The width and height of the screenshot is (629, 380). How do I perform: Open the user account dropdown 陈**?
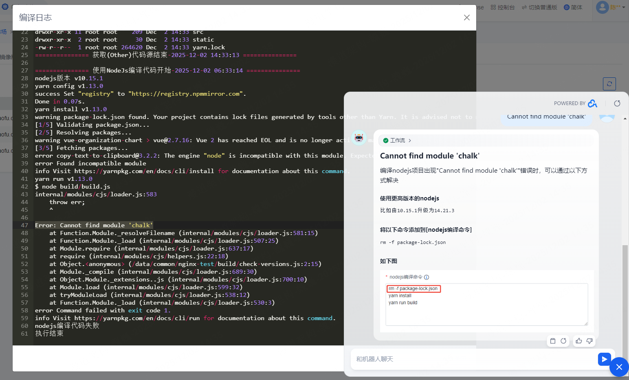click(610, 7)
